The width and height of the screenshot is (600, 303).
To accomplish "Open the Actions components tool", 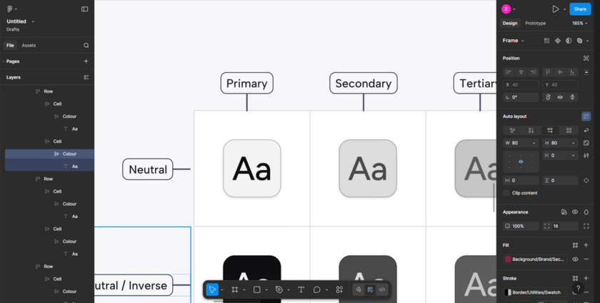I will [339, 289].
